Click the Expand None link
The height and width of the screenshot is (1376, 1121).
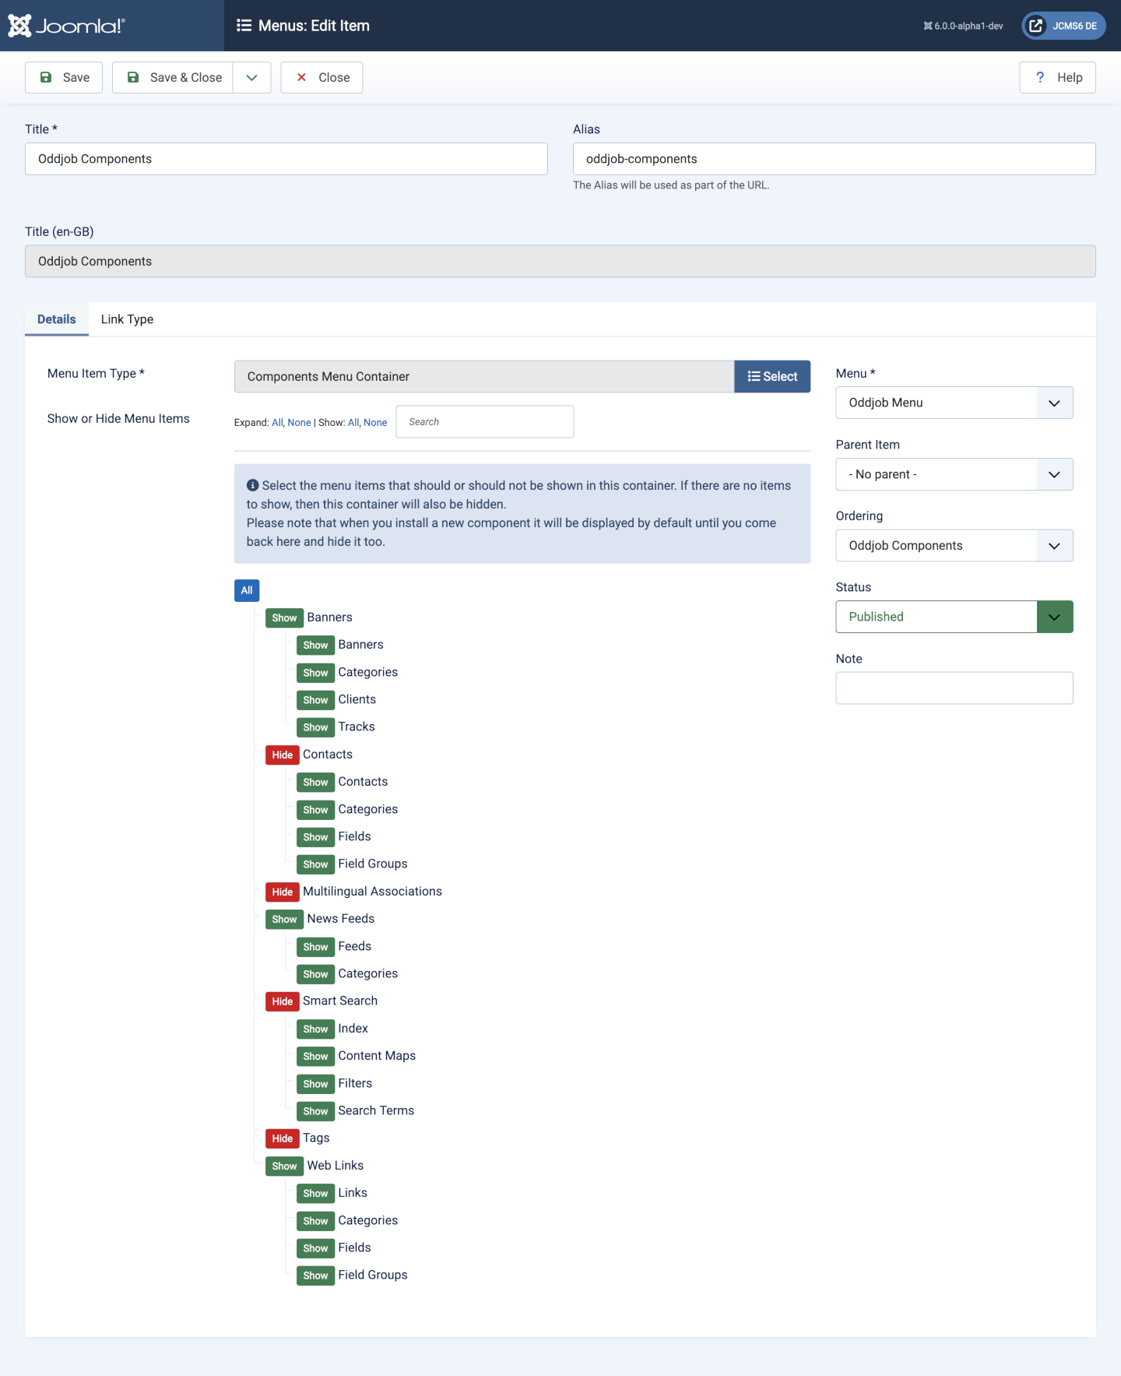pyautogui.click(x=299, y=422)
